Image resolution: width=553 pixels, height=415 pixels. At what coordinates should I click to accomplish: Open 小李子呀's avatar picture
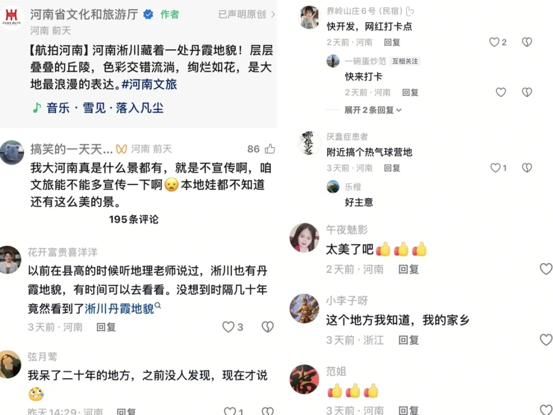click(304, 308)
